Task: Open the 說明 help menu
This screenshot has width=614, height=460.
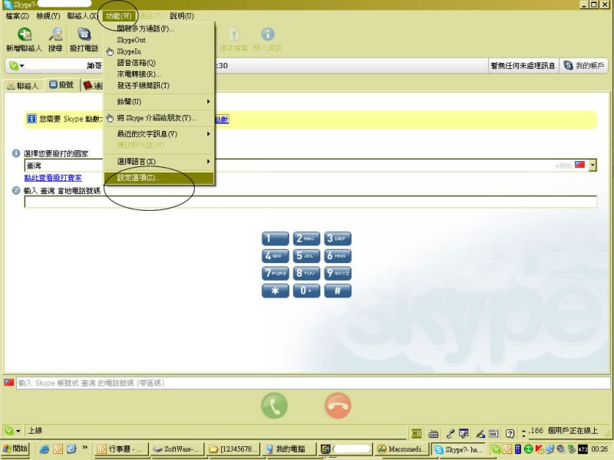Action: [182, 16]
